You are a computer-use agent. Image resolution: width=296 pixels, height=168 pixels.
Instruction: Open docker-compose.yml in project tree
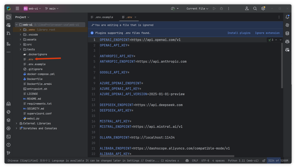[x=41, y=74]
